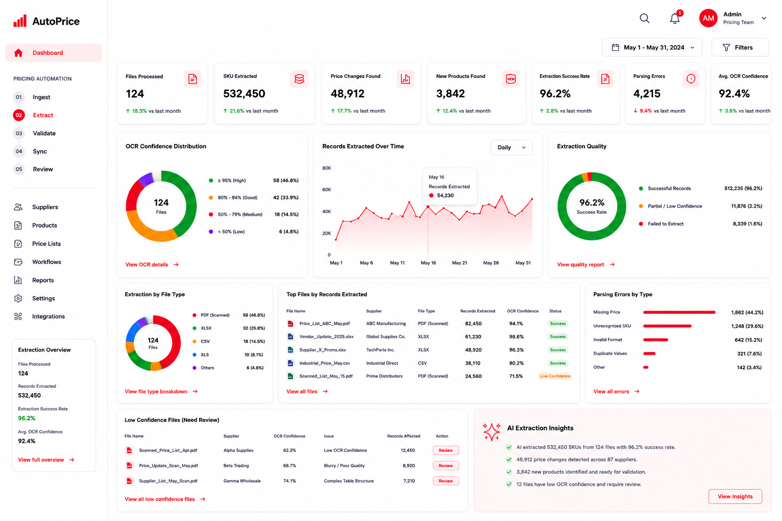The image size is (782, 521).
Task: Click the AM user avatar
Action: tap(708, 18)
